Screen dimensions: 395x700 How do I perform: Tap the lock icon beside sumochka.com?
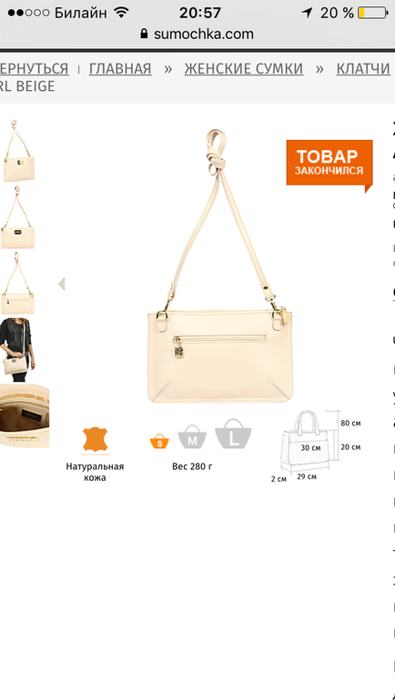tap(144, 34)
